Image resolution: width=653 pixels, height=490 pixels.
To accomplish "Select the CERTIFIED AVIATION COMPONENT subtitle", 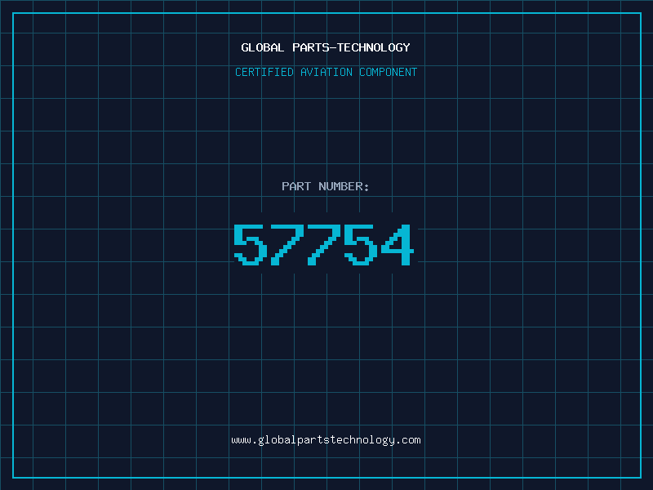I will [x=326, y=72].
